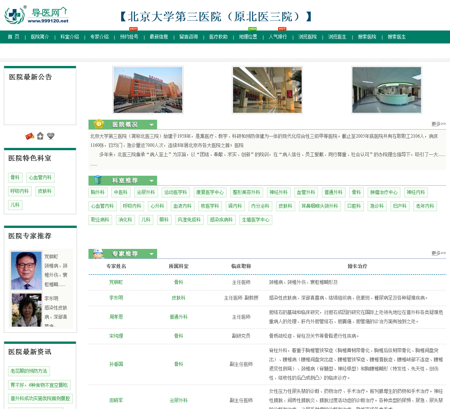Viewport: 450px width, 409px height.
Task: Go to 医疗救助 in the navigation bar
Action: pos(219,37)
